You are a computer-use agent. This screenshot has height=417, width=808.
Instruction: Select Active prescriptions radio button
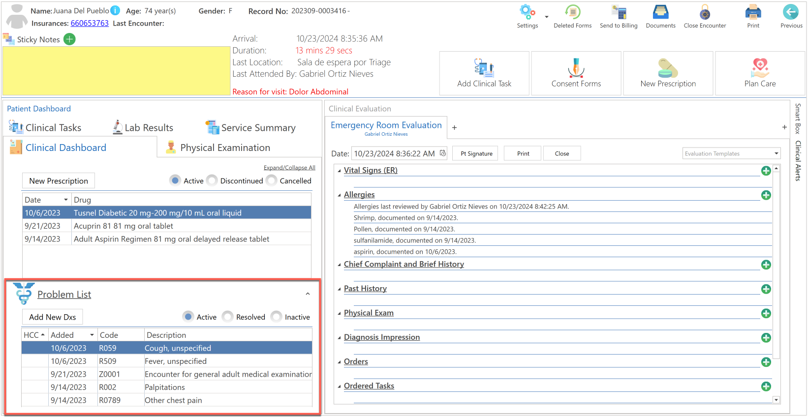click(175, 180)
